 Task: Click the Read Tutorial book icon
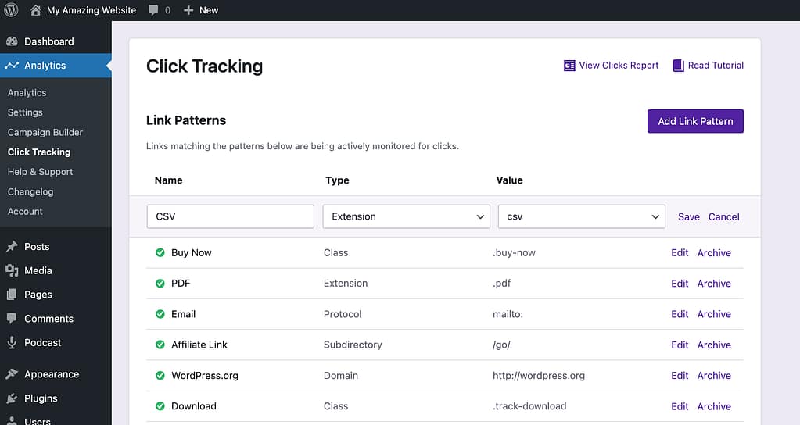point(678,66)
